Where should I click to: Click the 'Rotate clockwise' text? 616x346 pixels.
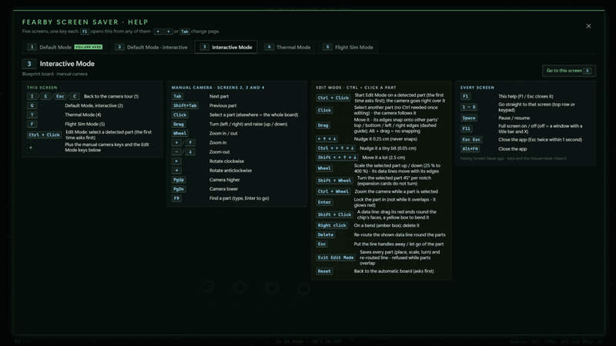[x=226, y=161]
